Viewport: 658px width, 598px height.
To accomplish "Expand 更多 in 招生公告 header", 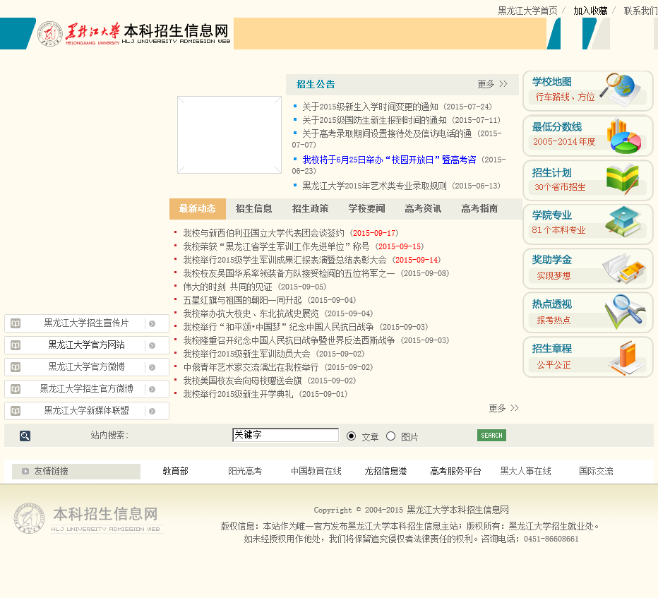I will [492, 84].
